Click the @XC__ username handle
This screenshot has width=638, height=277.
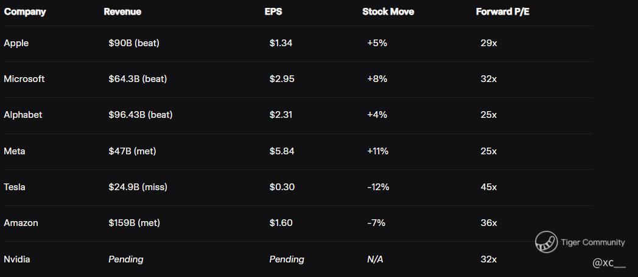coord(609,263)
